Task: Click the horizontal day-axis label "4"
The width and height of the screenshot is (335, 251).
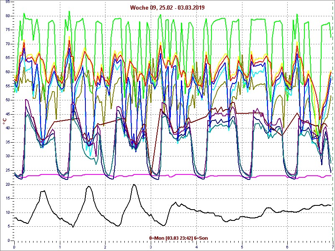Action: click(196, 247)
